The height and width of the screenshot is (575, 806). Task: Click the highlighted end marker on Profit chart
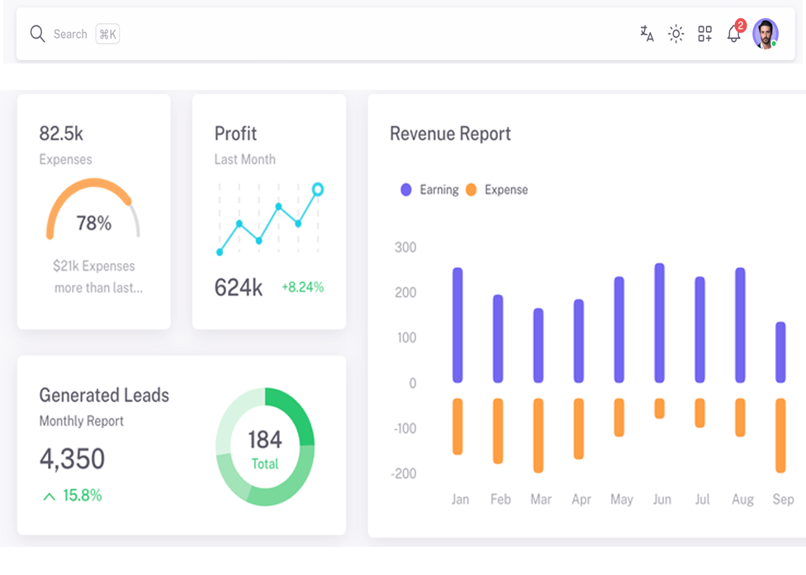pos(318,190)
